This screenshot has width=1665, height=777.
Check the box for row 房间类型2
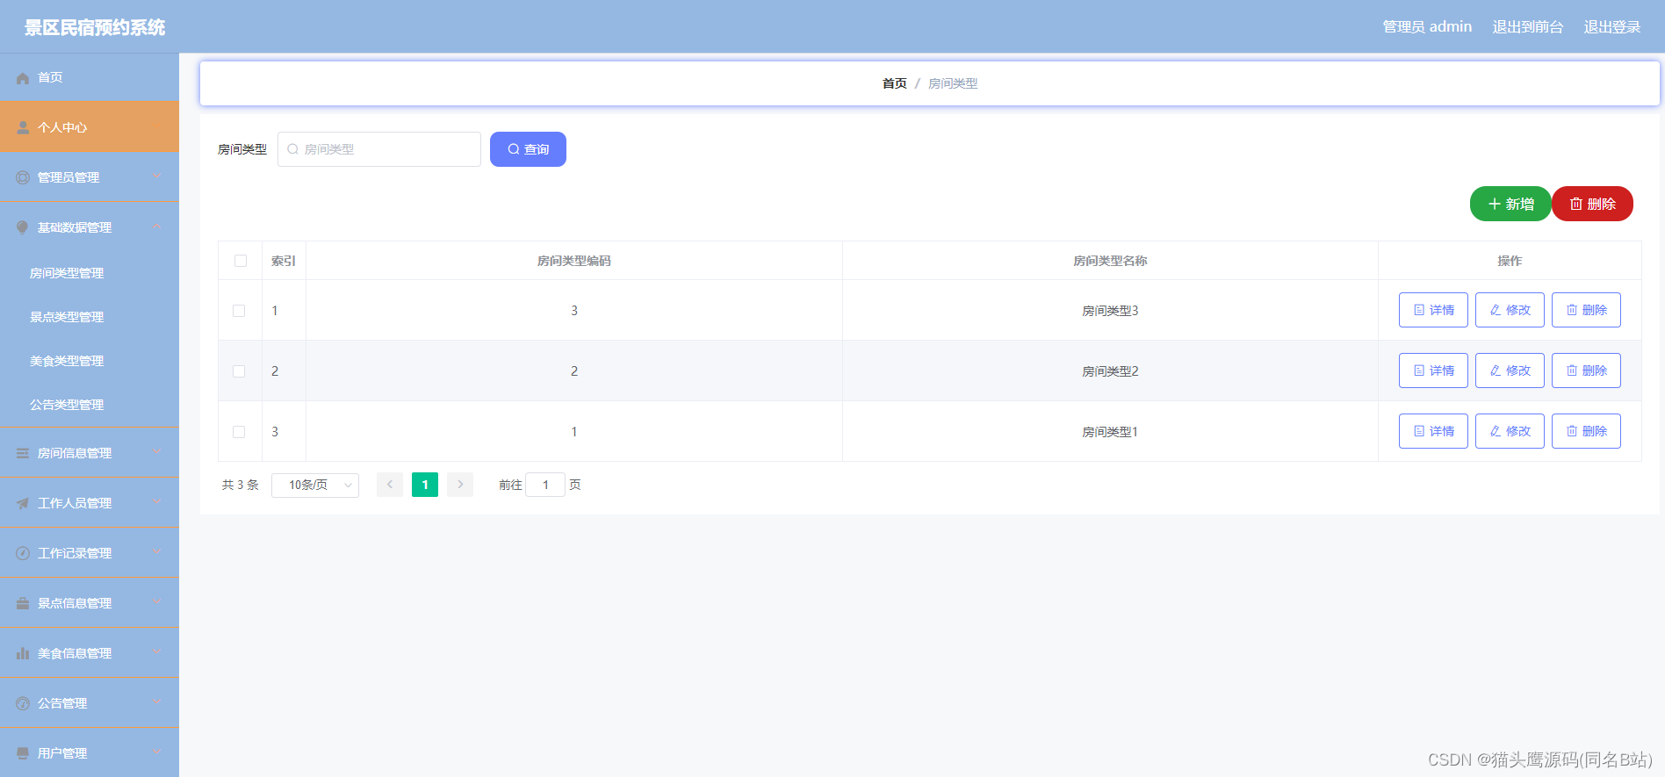click(x=239, y=371)
